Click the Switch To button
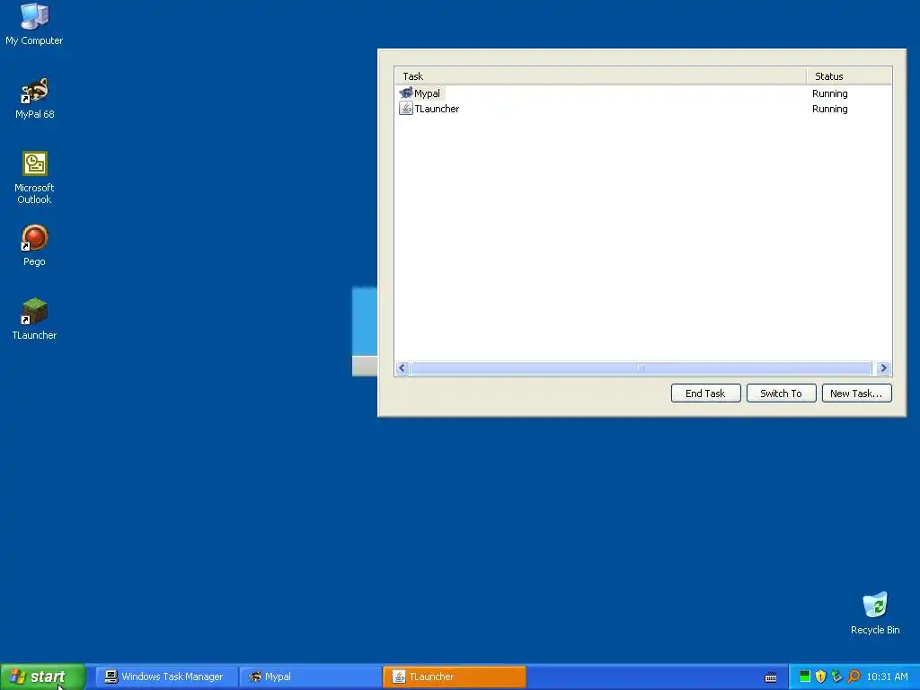920x690 pixels. coord(781,394)
